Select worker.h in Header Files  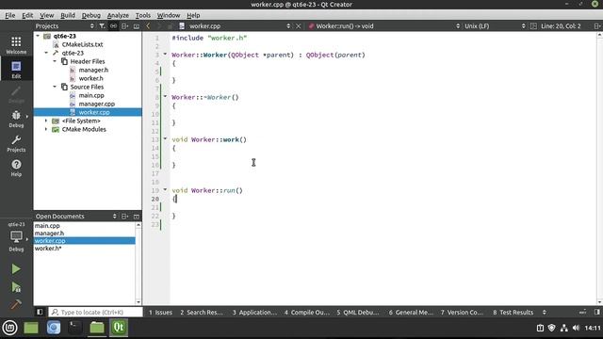(x=90, y=78)
